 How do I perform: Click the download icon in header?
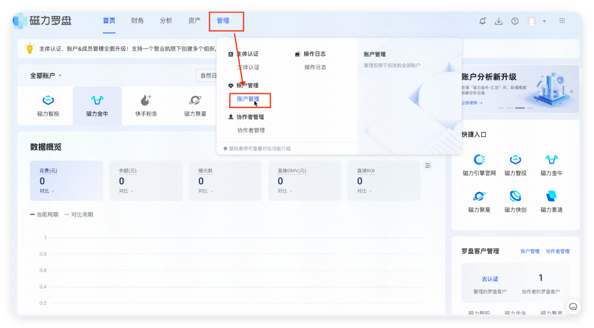click(499, 21)
